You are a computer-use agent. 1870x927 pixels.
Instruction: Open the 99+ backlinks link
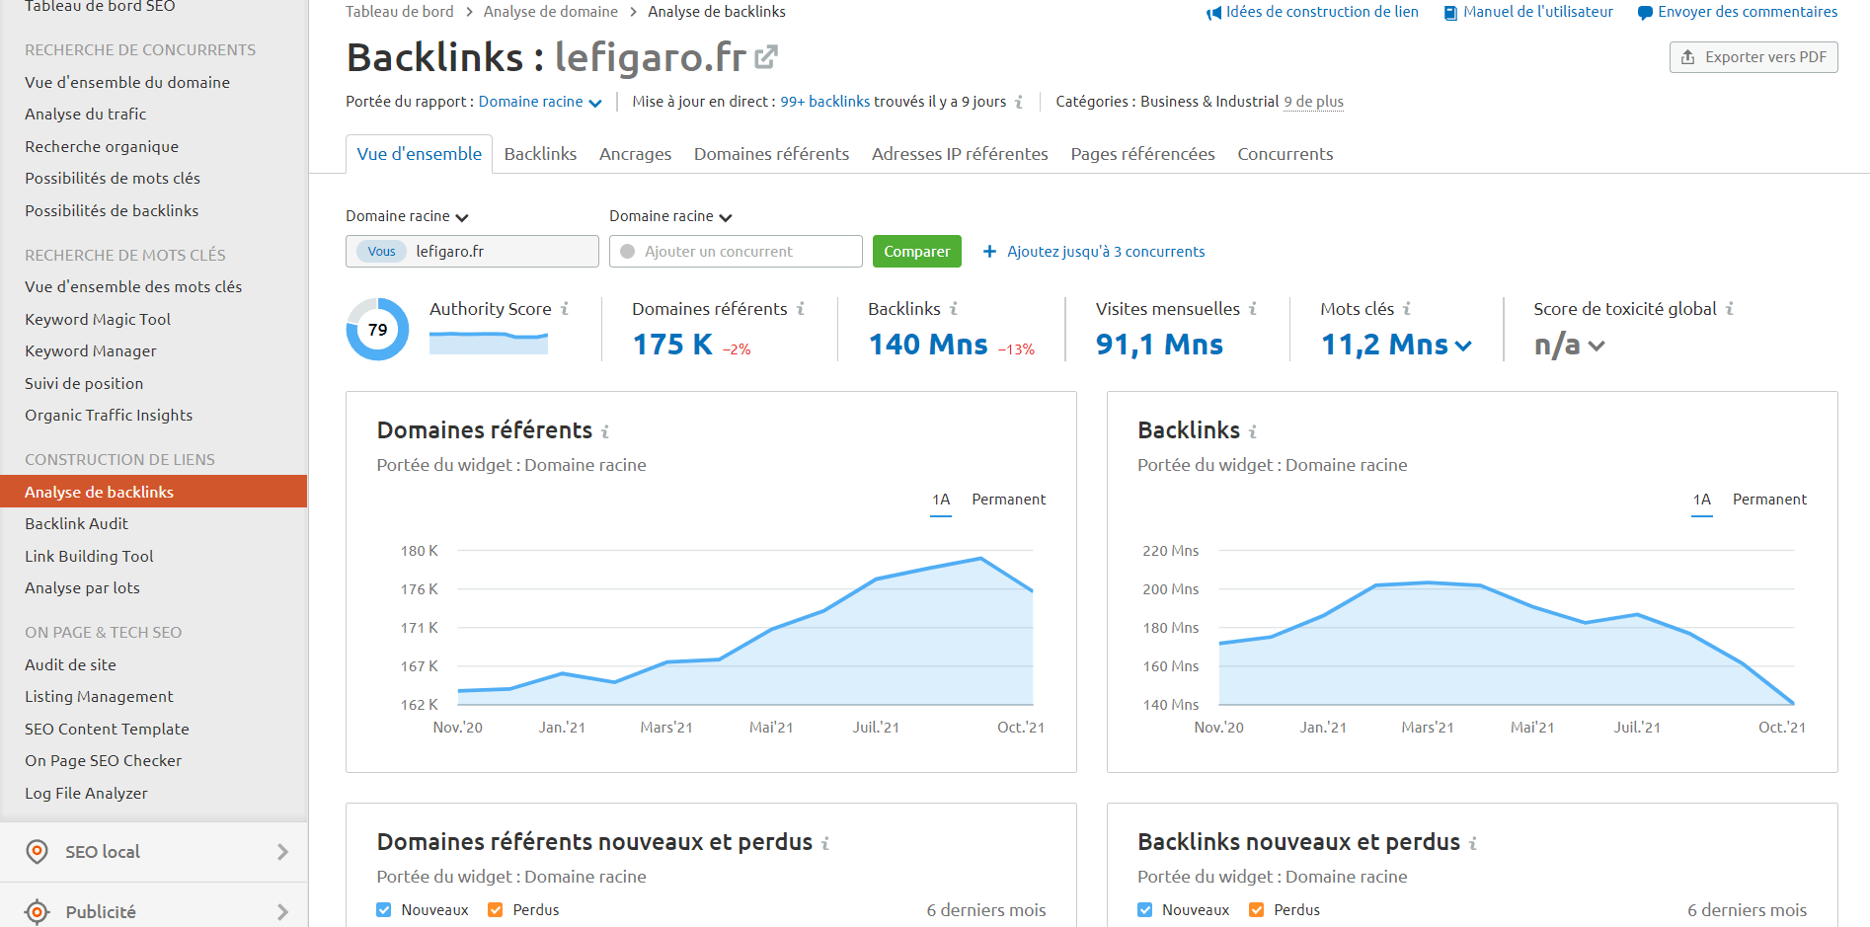pyautogui.click(x=824, y=102)
